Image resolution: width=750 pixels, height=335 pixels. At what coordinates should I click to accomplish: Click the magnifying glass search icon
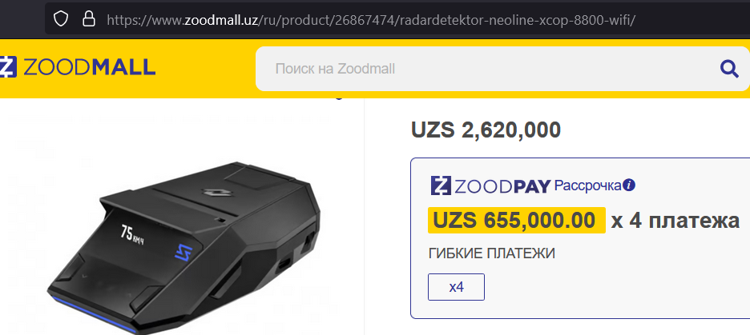(729, 70)
